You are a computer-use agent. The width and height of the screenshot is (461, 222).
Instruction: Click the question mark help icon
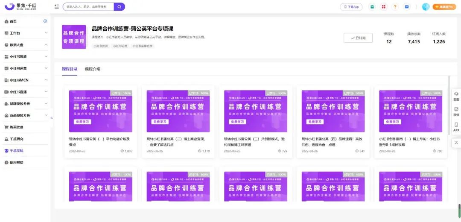click(x=395, y=7)
